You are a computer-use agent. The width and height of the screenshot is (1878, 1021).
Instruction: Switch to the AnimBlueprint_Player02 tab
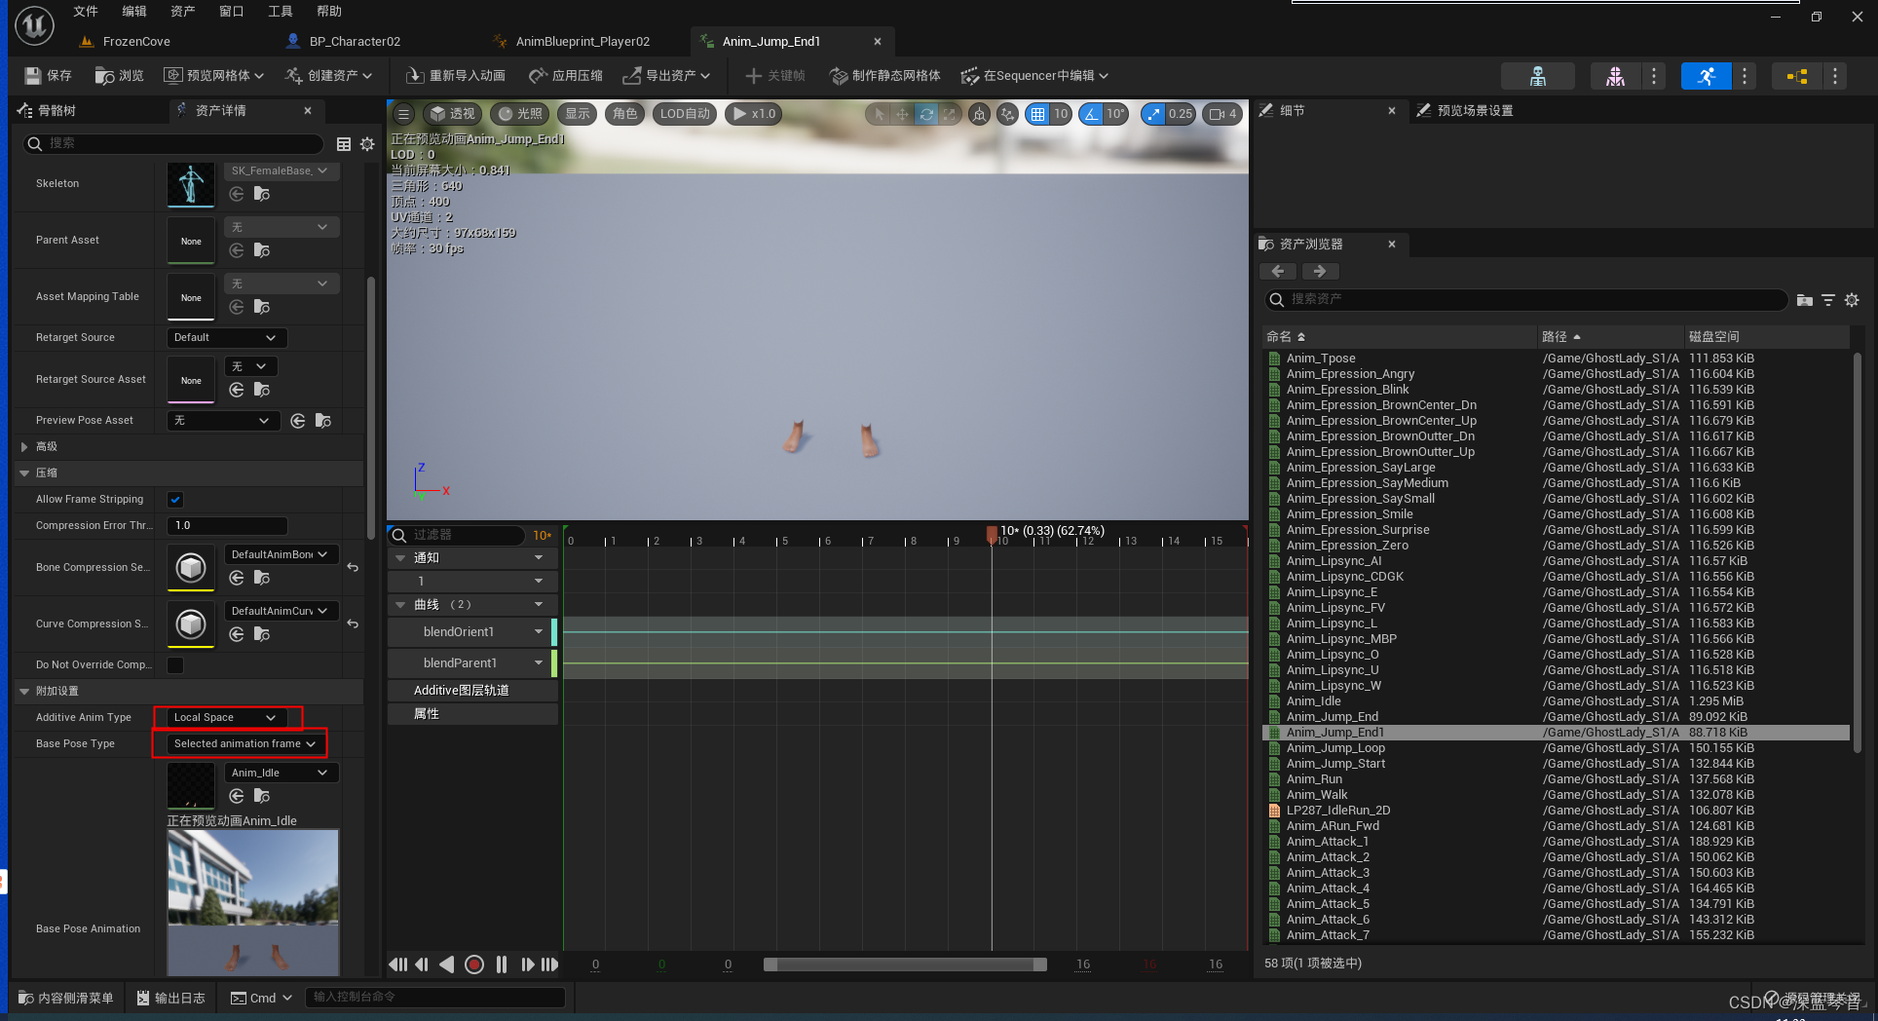[582, 42]
